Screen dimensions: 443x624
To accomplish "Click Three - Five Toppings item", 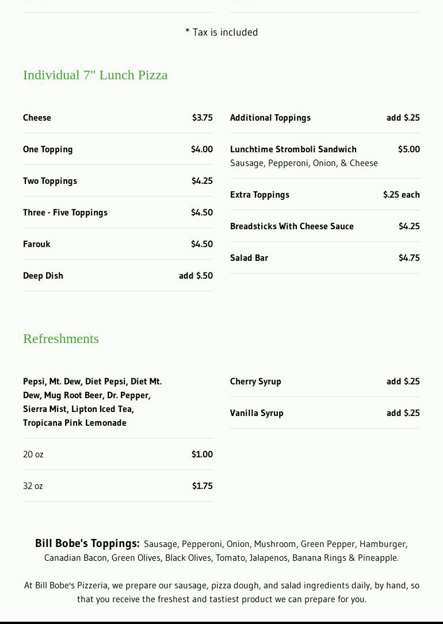I will [x=65, y=213].
